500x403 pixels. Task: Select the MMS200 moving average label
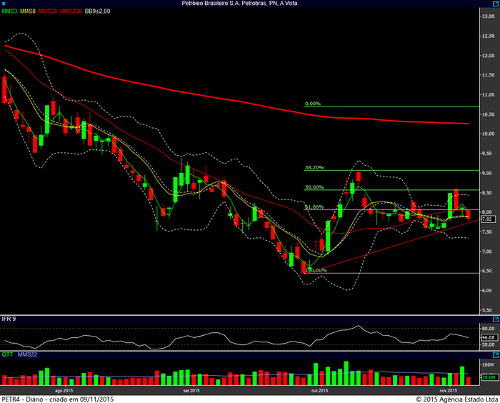point(71,12)
